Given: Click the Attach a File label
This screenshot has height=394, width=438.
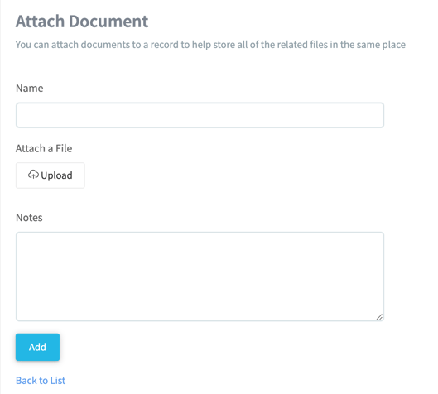Looking at the screenshot, I should pos(44,148).
